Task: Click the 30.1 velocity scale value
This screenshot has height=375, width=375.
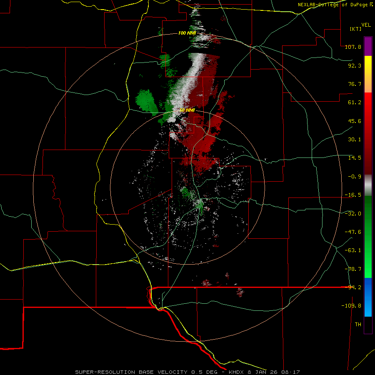Action: pyautogui.click(x=355, y=140)
